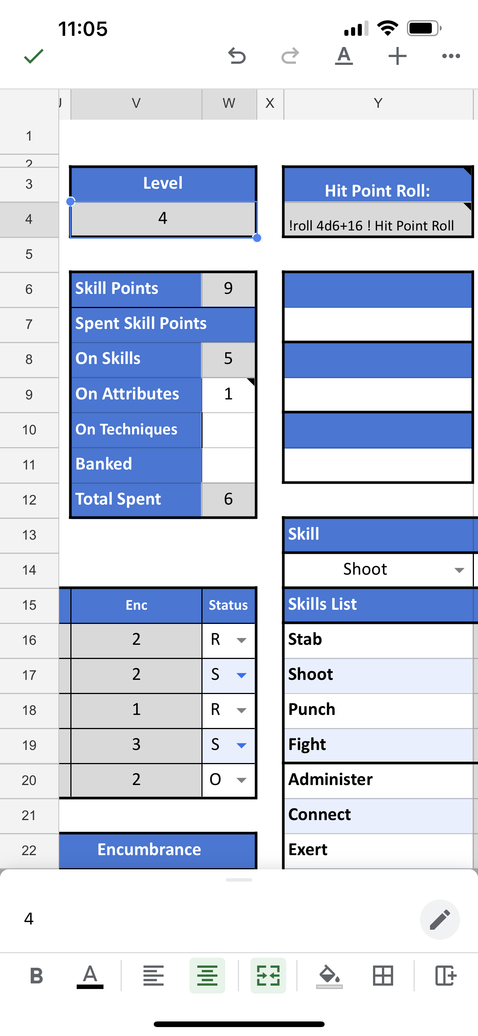Toggle merge cells button
The image size is (478, 1036).
tap(268, 976)
